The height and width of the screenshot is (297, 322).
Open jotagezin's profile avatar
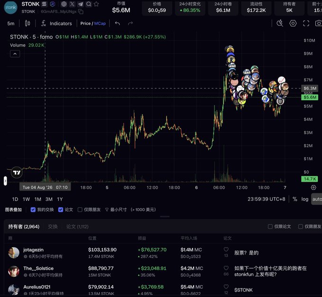click(x=14, y=253)
